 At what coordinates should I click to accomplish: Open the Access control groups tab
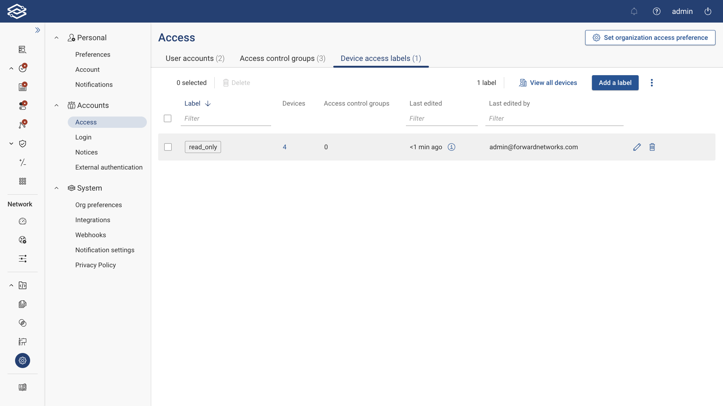click(282, 58)
